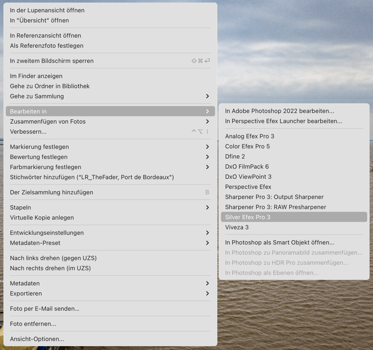Open the Bearbeiten in submenu
The height and width of the screenshot is (350, 373).
tap(110, 112)
